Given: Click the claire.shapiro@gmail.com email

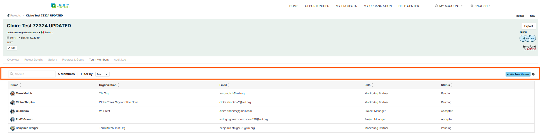Looking at the screenshot, I should [236, 111].
